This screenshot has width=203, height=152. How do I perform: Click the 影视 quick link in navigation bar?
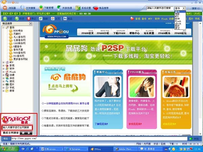click(x=138, y=19)
